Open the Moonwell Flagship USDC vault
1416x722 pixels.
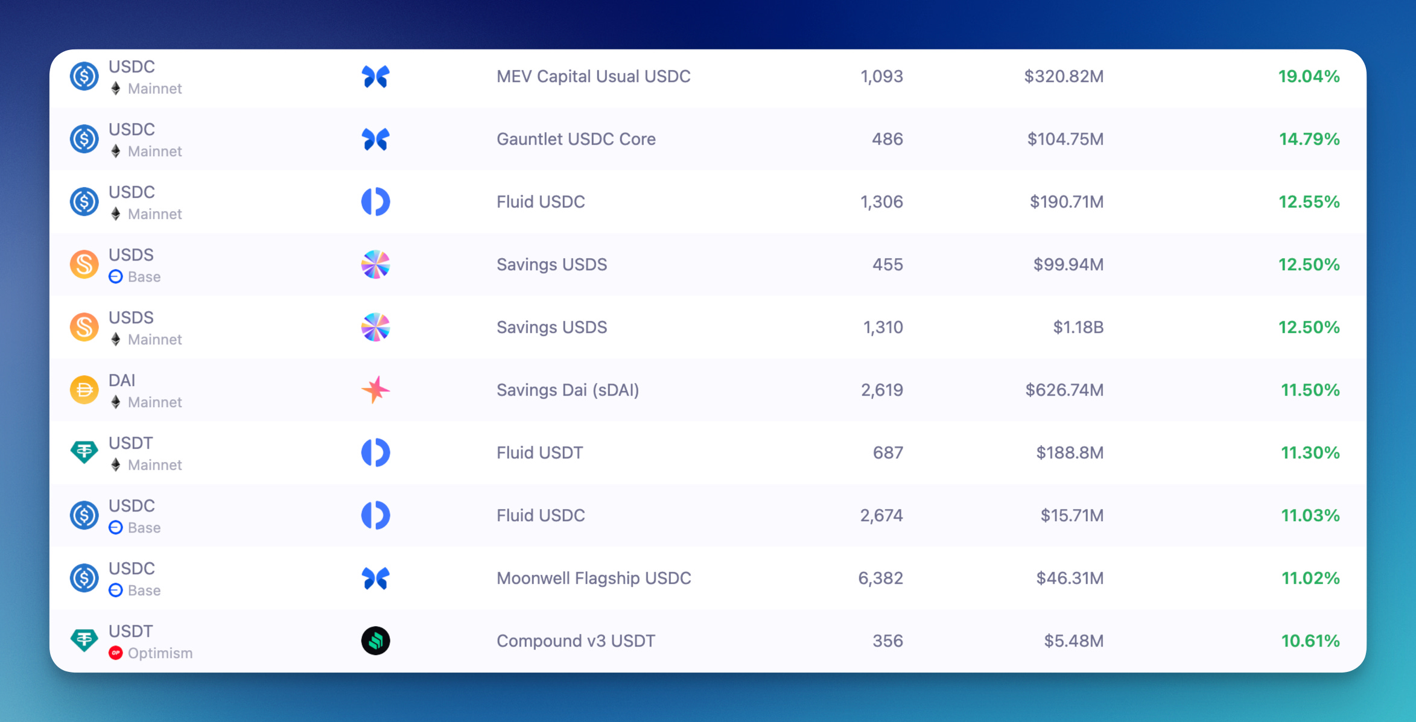pos(593,578)
